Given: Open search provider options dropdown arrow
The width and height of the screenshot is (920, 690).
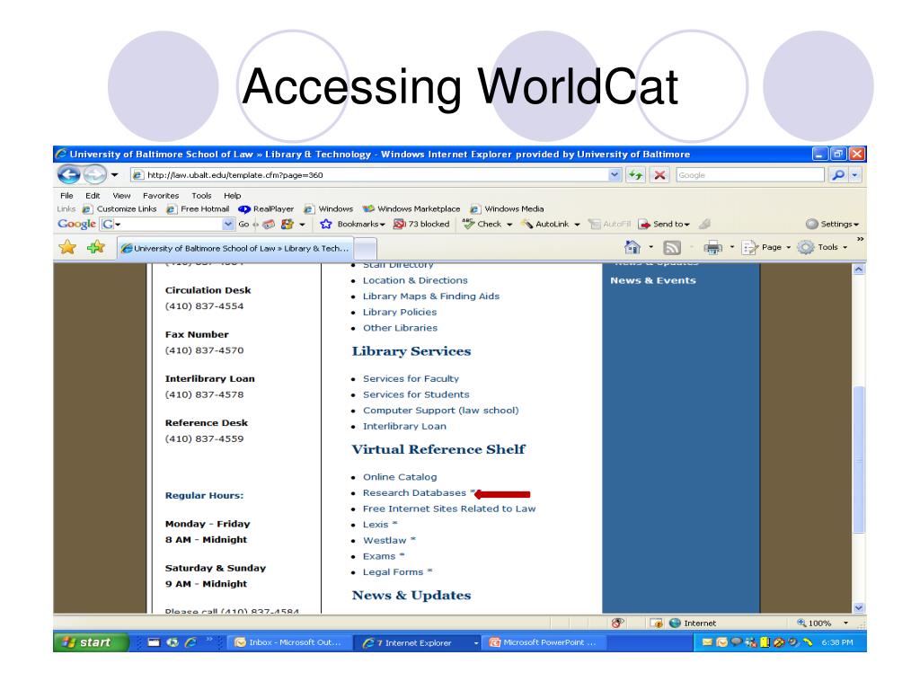Looking at the screenshot, I should pos(855,175).
